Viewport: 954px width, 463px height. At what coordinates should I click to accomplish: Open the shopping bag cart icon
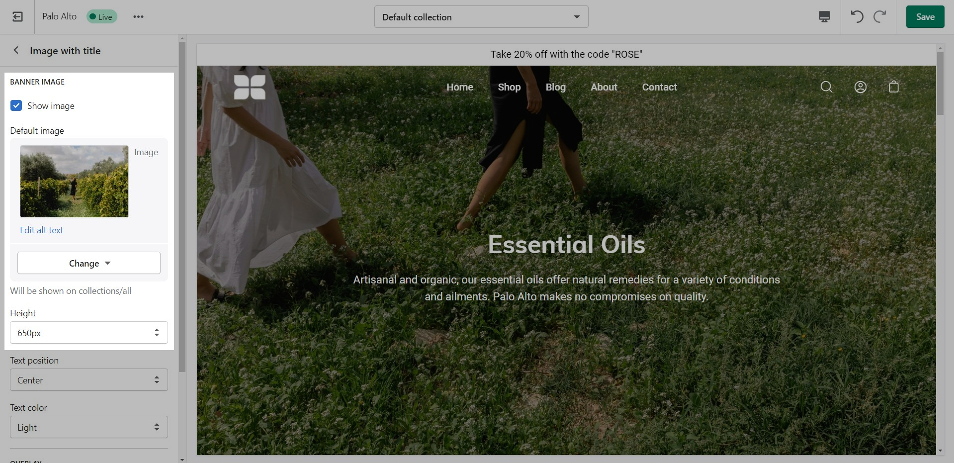[893, 87]
